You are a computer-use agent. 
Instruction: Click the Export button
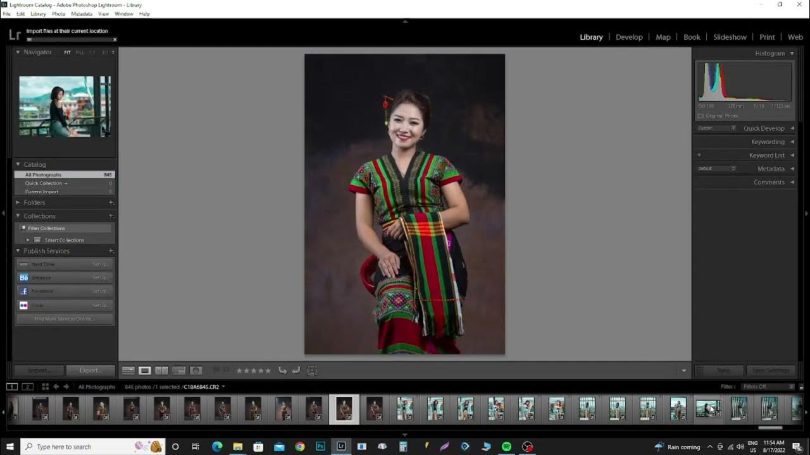point(90,370)
